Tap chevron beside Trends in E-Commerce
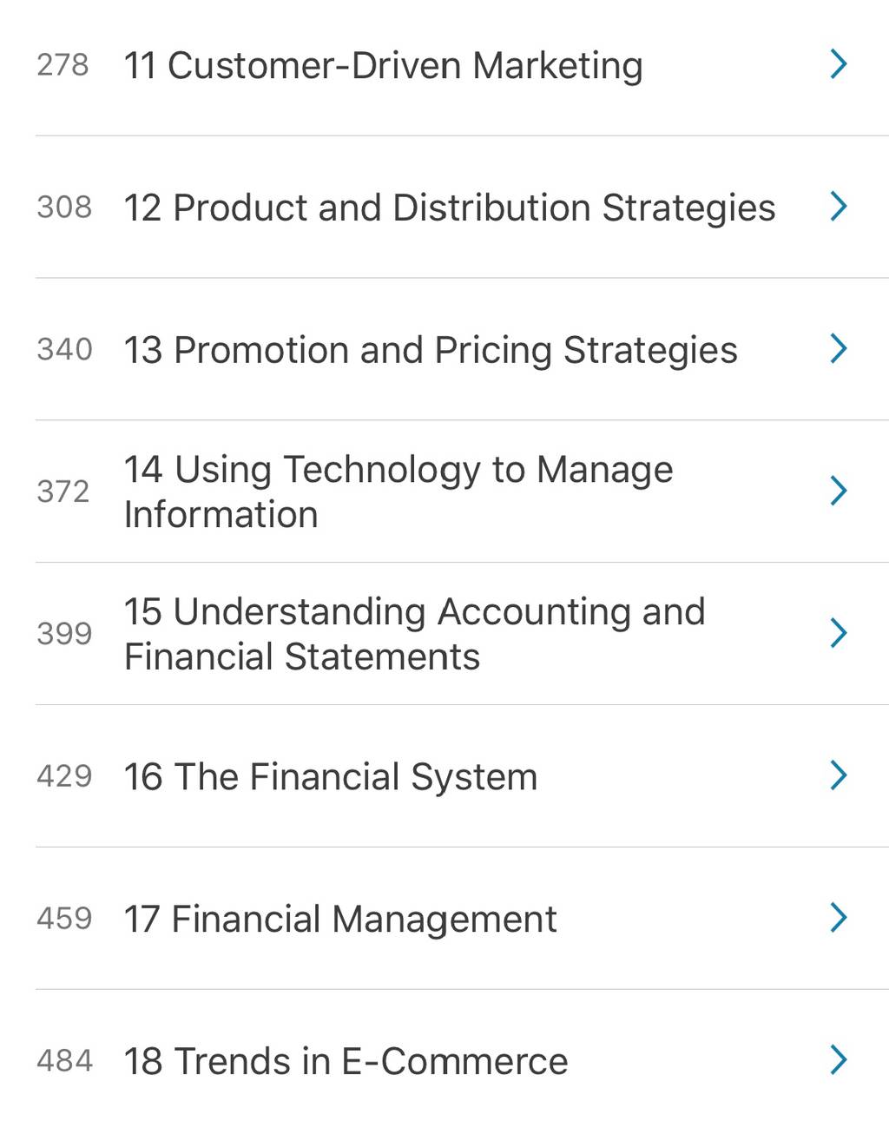889x1141 pixels. click(x=838, y=1060)
